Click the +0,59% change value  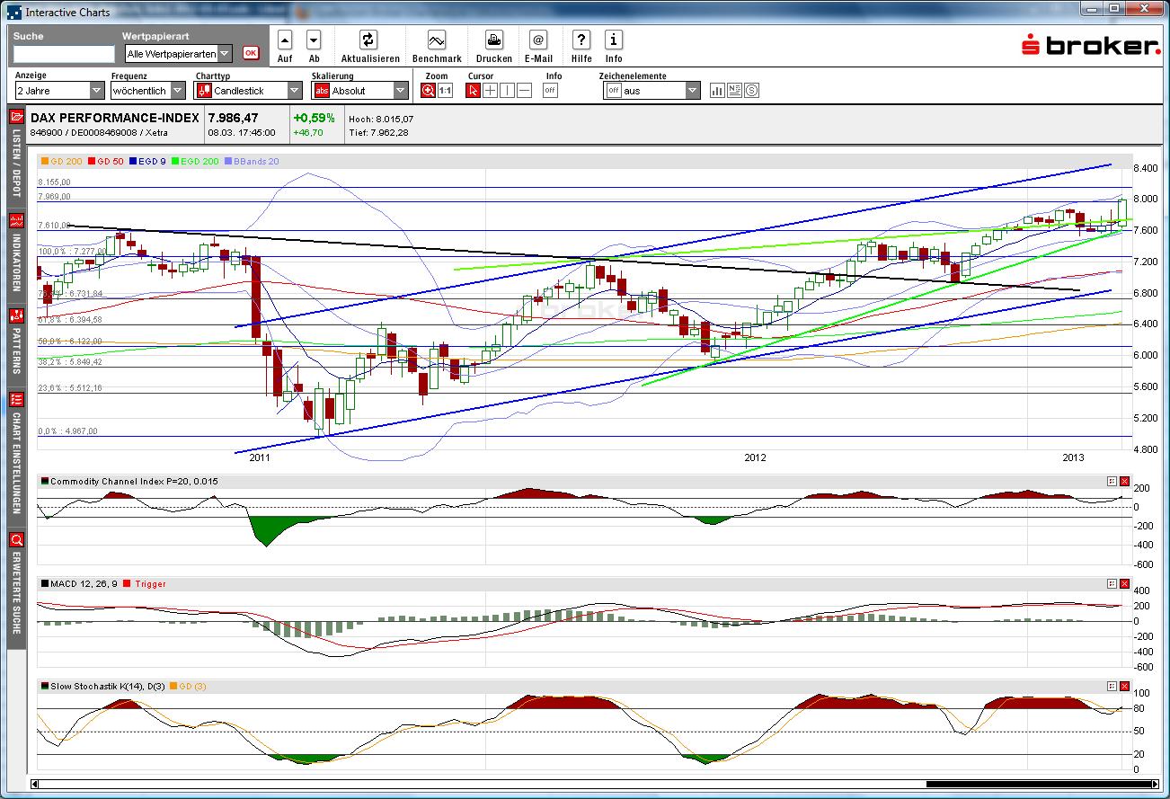pos(314,118)
